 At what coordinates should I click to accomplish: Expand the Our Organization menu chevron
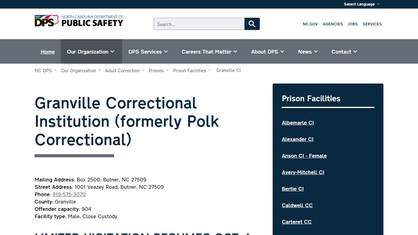coord(112,52)
